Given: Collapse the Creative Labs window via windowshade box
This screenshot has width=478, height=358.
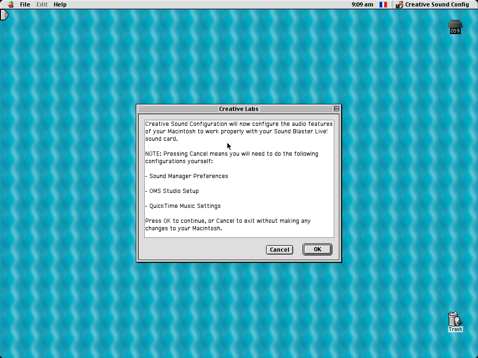Looking at the screenshot, I should [337, 109].
